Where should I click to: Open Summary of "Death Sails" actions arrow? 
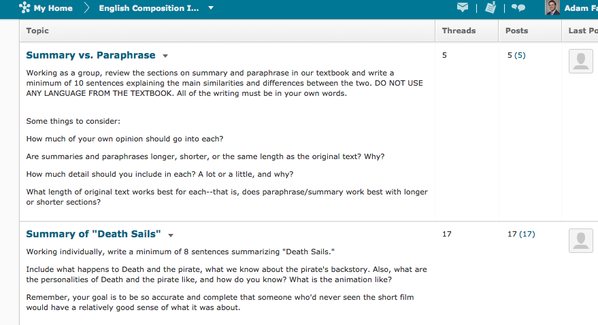171,235
